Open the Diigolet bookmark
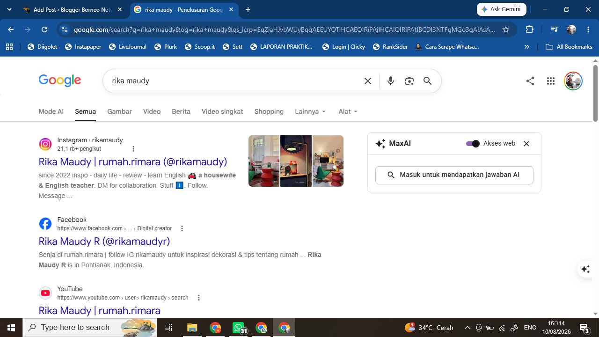Image resolution: width=599 pixels, height=337 pixels. [x=42, y=47]
